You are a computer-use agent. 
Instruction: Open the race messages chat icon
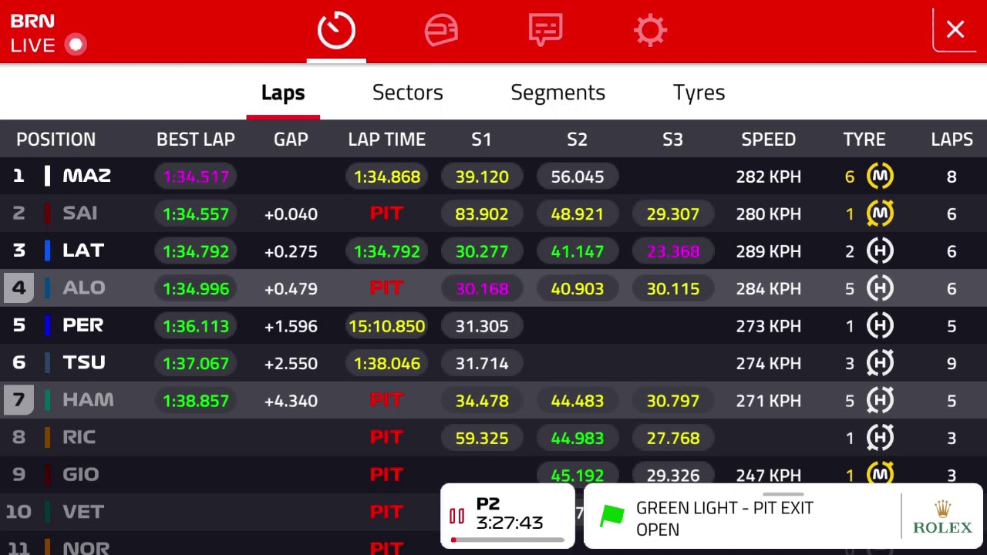tap(545, 31)
